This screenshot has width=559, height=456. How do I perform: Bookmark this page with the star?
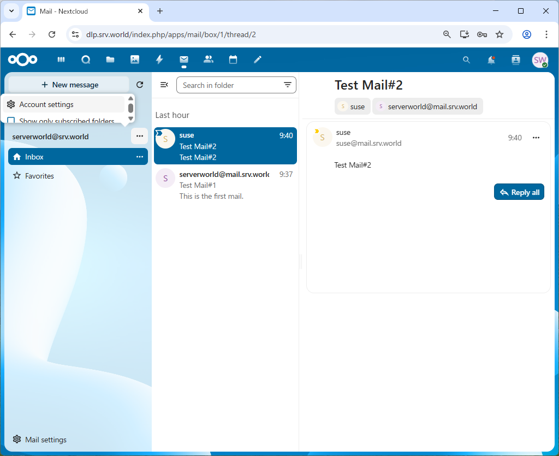point(499,34)
